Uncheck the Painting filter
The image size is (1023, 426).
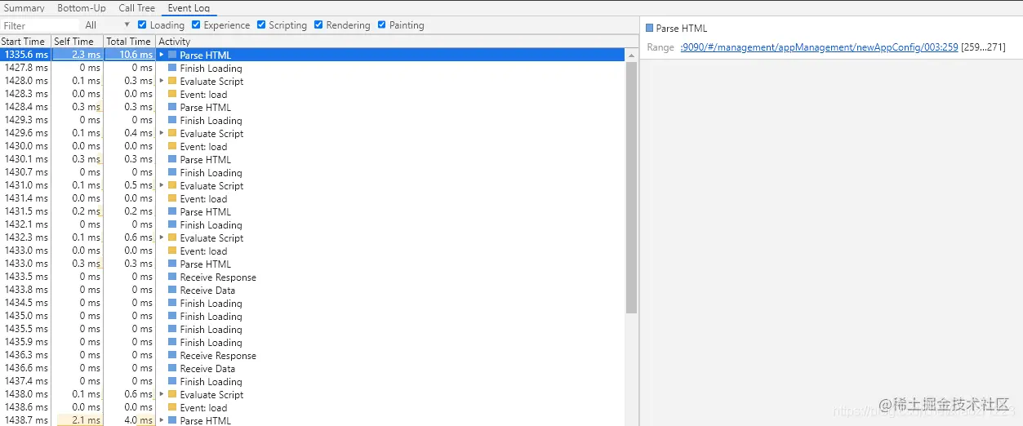point(382,24)
